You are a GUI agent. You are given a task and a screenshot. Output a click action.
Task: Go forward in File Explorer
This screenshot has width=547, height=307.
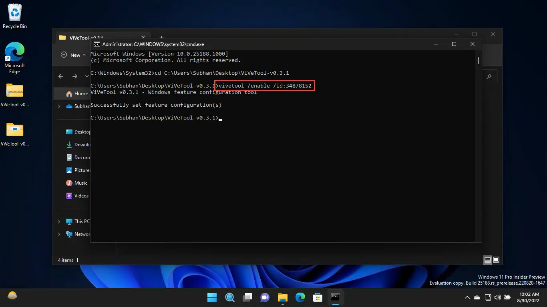coord(75,76)
